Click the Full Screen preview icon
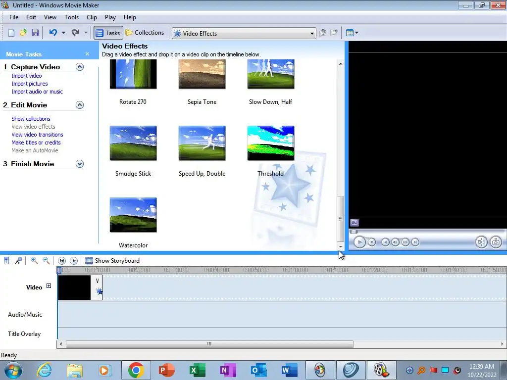The image size is (507, 380). point(355,223)
